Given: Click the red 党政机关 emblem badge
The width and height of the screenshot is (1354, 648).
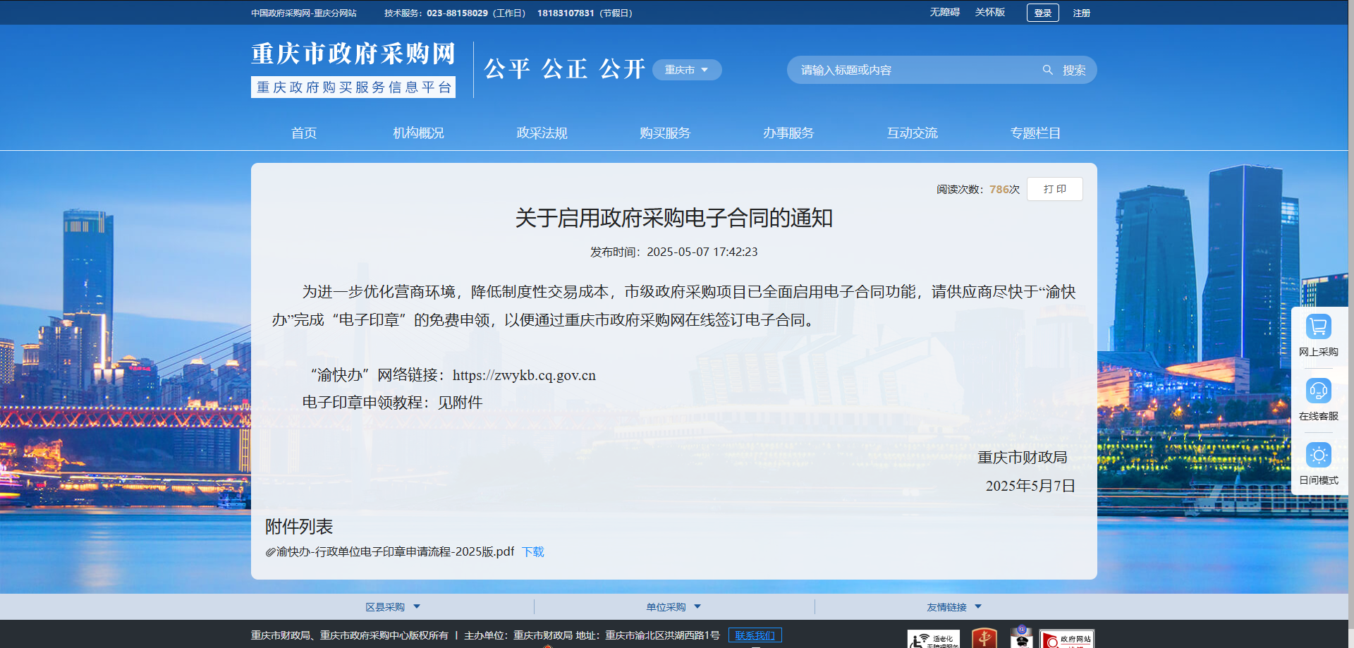Looking at the screenshot, I should tap(984, 639).
